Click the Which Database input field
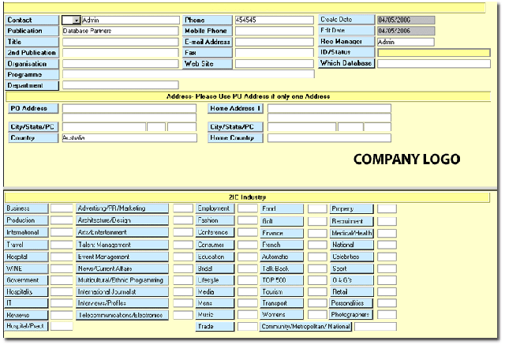 tap(433, 63)
